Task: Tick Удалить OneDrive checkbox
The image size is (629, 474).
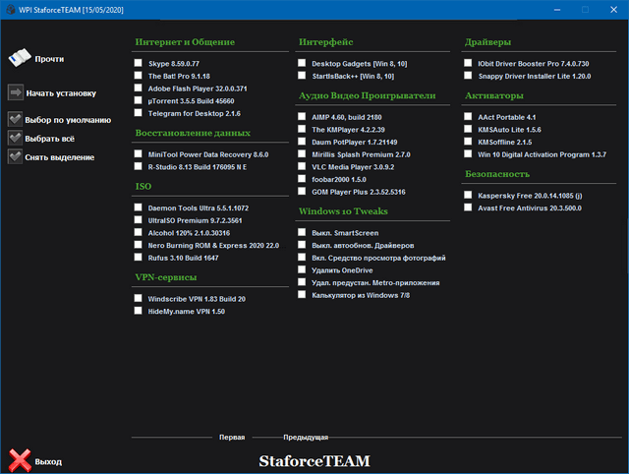Action: coord(302,269)
